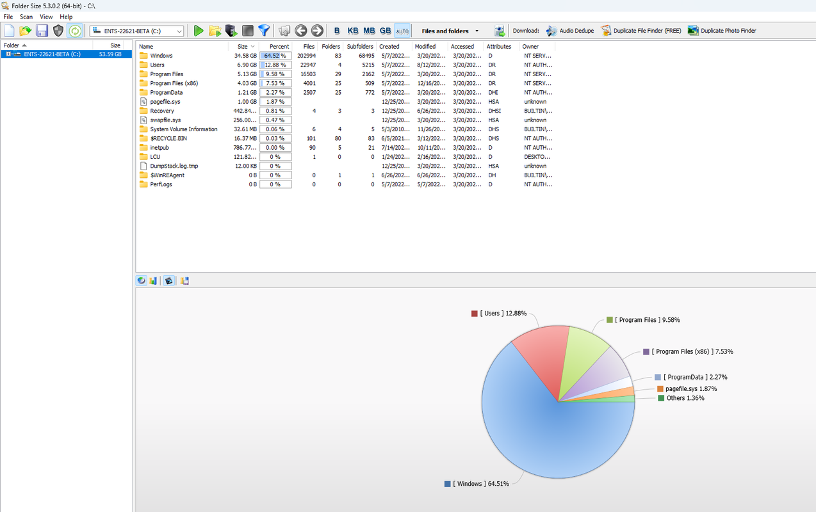Click the Owner column header
The image size is (816, 512).
[x=537, y=46]
